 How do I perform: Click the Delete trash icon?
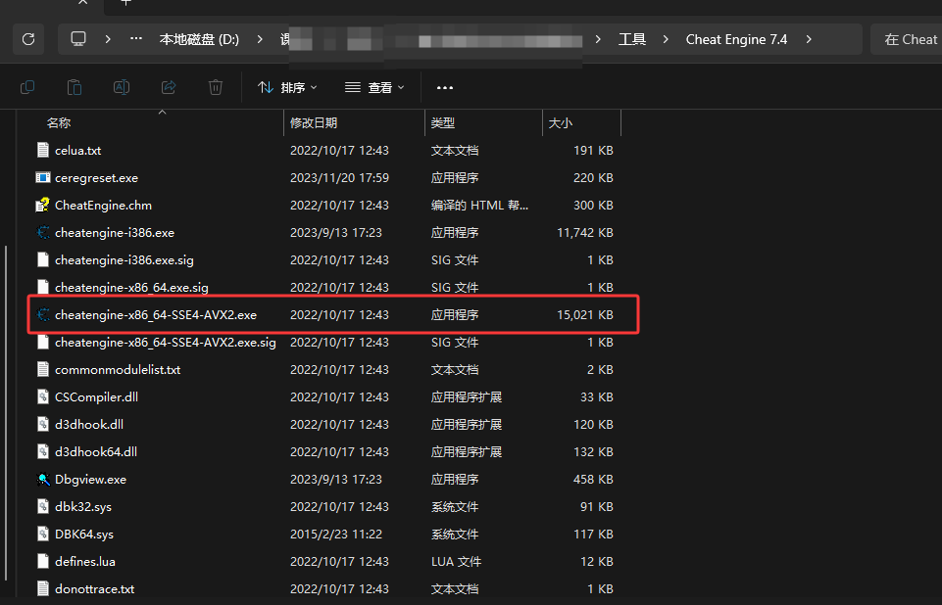click(216, 88)
